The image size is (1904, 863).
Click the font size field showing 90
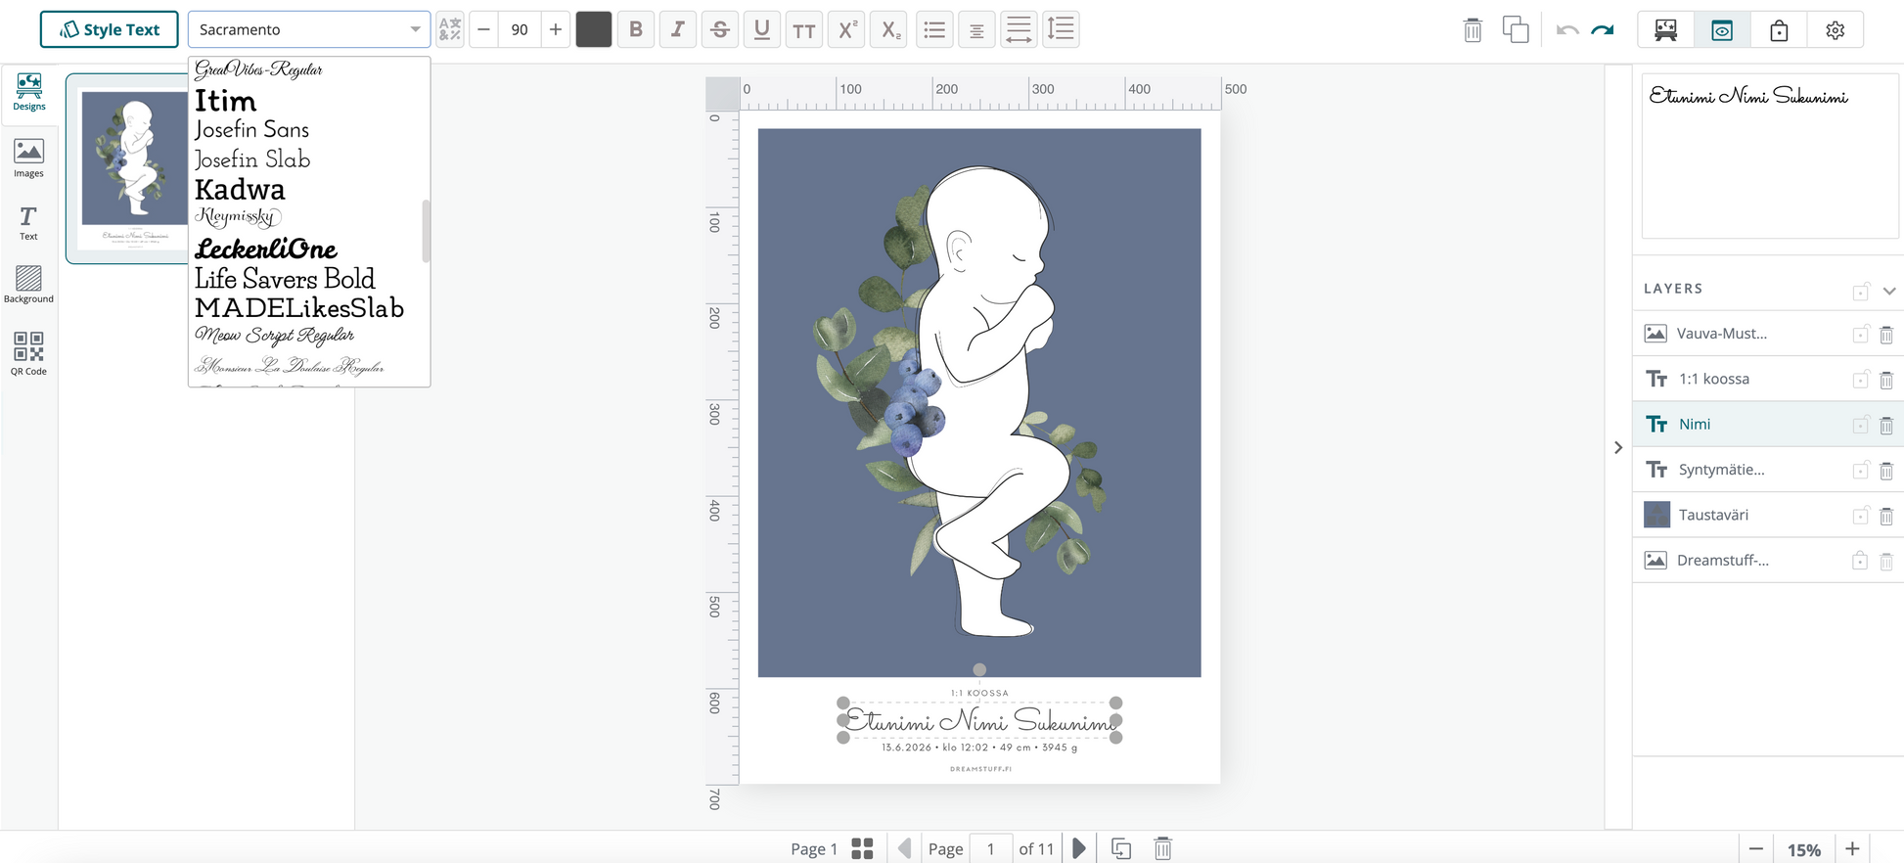tap(520, 29)
